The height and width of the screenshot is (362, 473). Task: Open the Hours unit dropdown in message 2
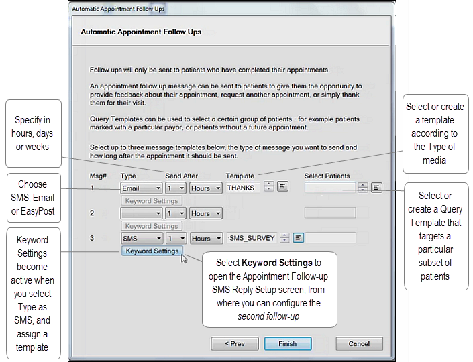[206, 213]
